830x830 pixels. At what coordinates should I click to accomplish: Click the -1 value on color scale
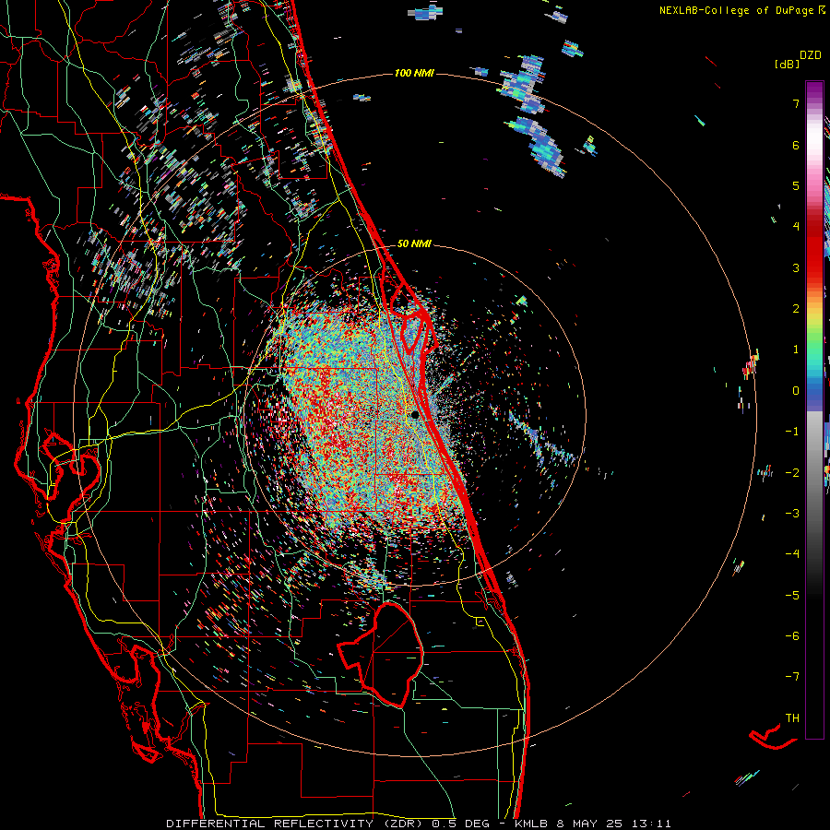coord(792,432)
